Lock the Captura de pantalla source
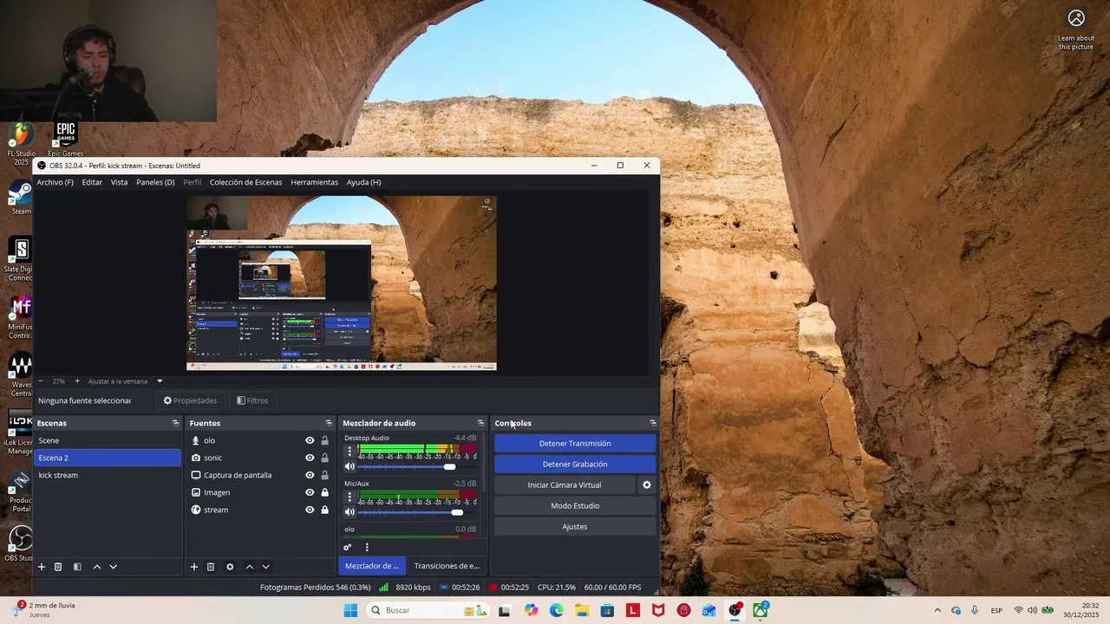The height and width of the screenshot is (624, 1110). tap(324, 475)
